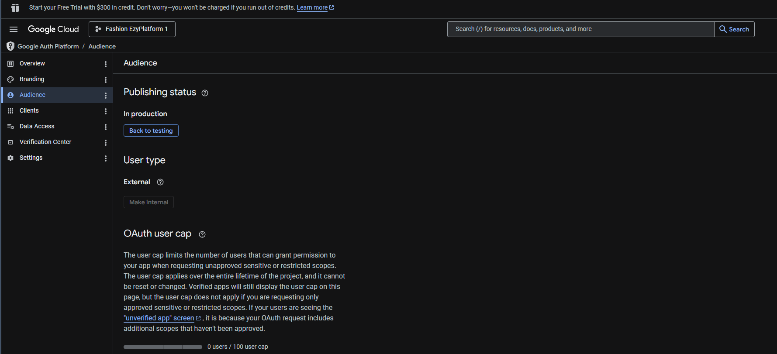Go to the Branding page
The image size is (777, 354).
tap(32, 79)
